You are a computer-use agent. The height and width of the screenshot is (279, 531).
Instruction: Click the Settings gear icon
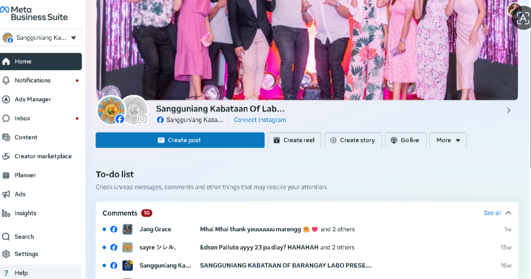(6, 254)
